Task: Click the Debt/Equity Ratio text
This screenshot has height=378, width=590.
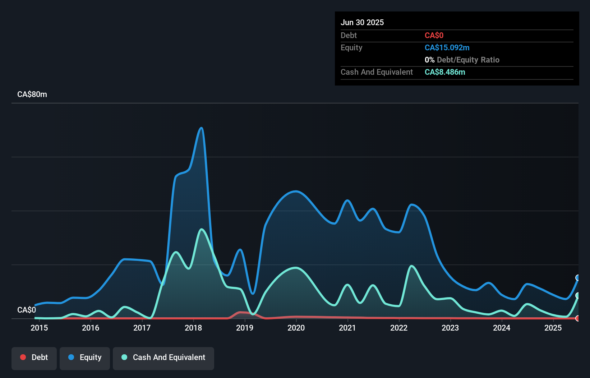Action: pyautogui.click(x=468, y=60)
